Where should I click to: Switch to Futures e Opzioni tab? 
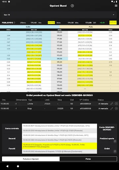click(31, 159)
